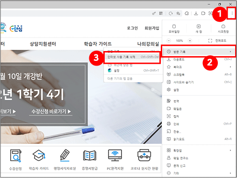Zoom out with the minus button

169,41
